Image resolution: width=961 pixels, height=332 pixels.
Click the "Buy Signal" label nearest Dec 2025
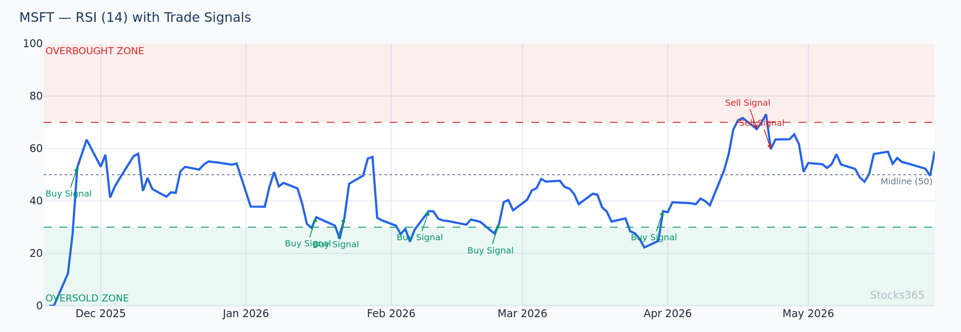pyautogui.click(x=69, y=194)
